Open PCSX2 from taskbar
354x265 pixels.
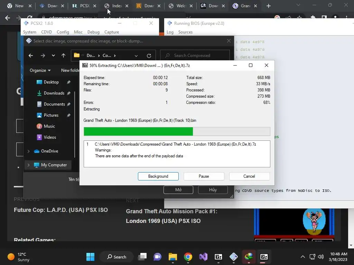(x=233, y=257)
